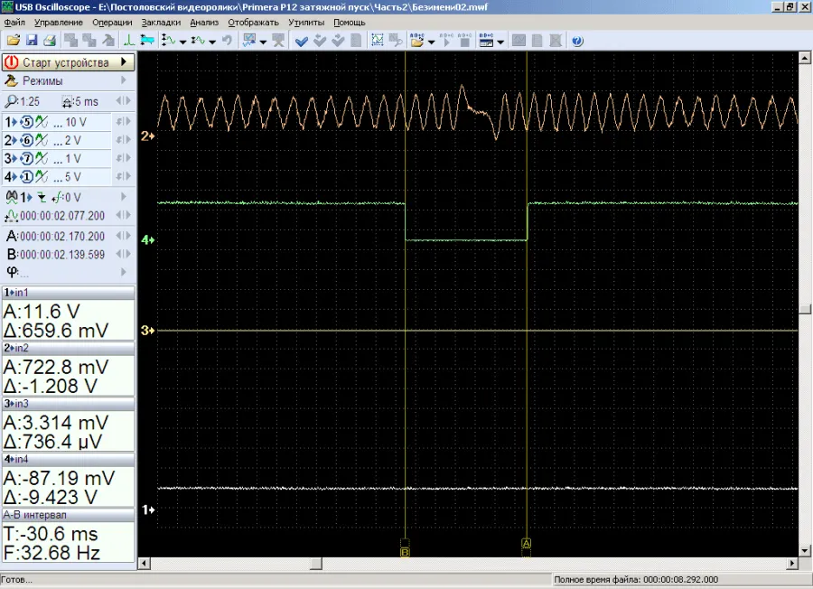The height and width of the screenshot is (589, 813).
Task: Click the Режимы button
Action: pos(69,81)
